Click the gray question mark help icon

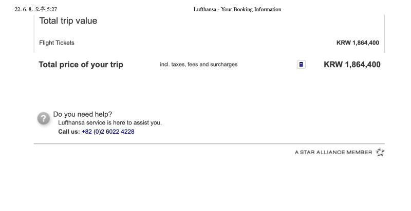click(44, 118)
